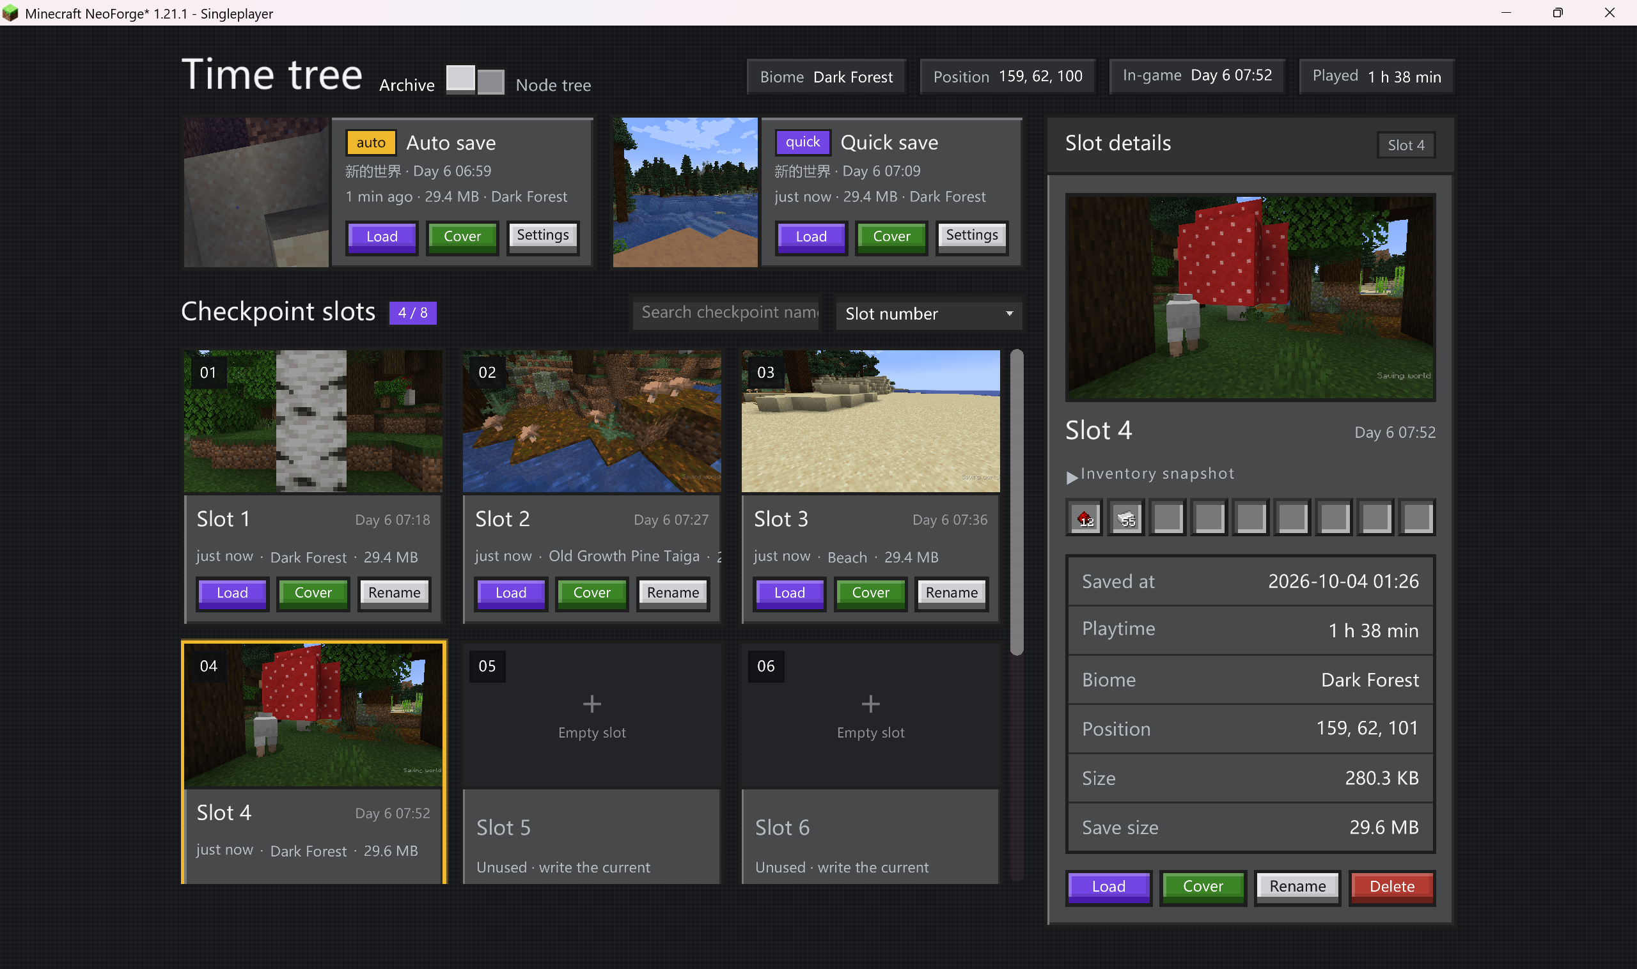Load checkpoint Slot 1
Viewport: 1637px width, 969px height.
point(232,593)
